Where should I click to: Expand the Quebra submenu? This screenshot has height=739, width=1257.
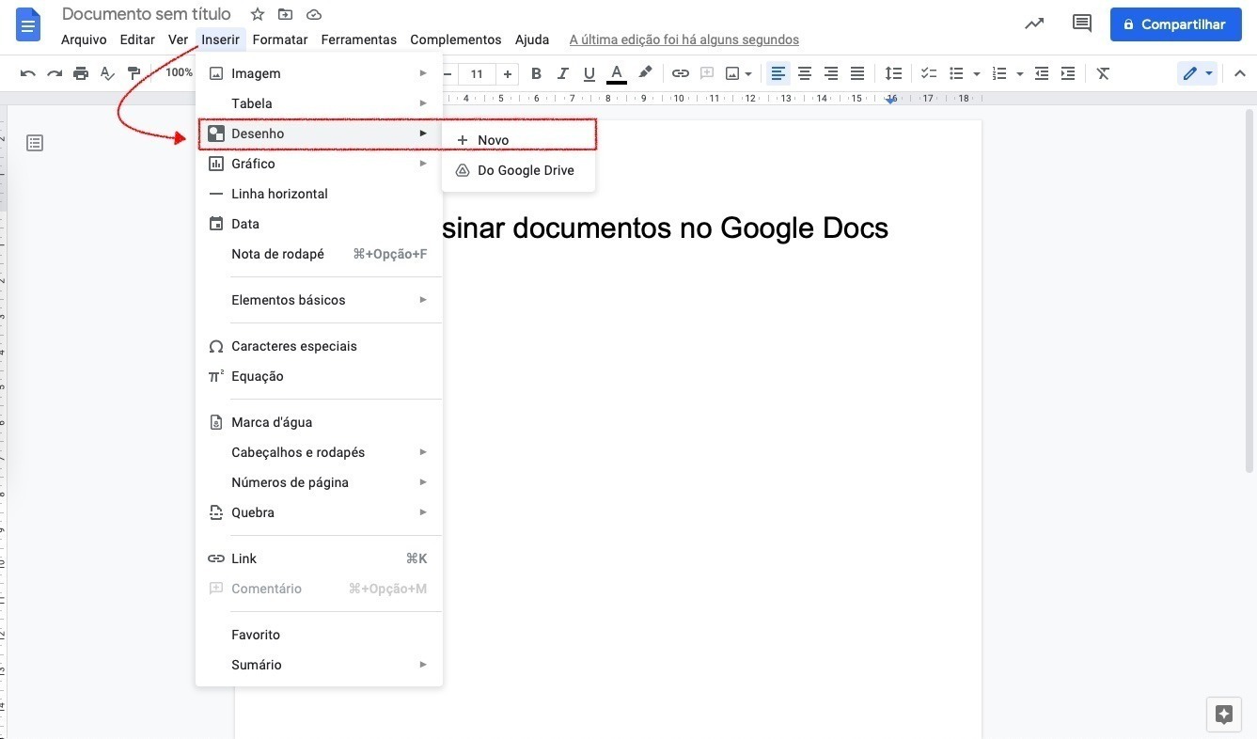(319, 512)
